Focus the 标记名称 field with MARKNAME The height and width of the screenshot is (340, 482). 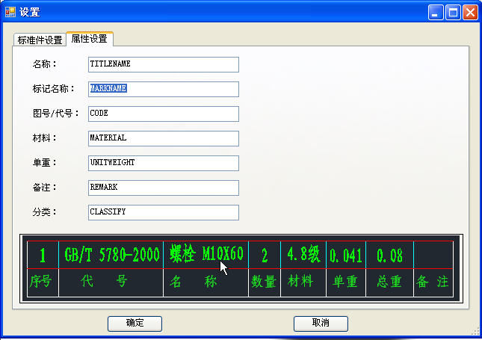(x=163, y=89)
